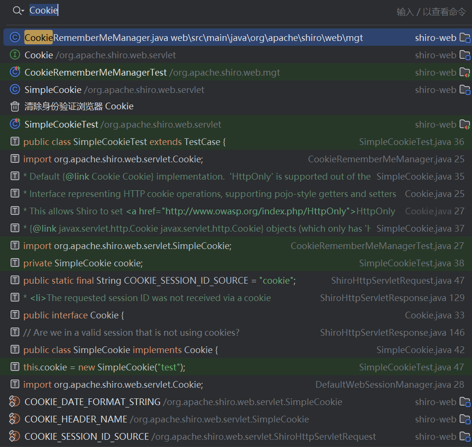Open 'private SimpleCookie cookie;' match line

click(x=83, y=263)
